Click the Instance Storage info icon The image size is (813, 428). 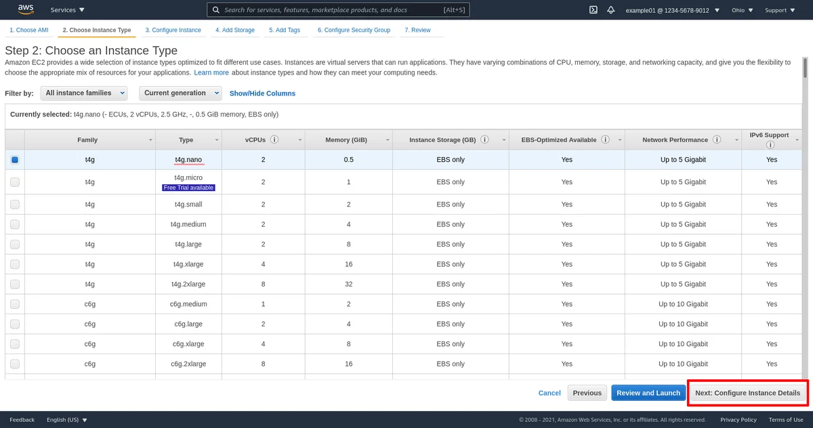point(484,140)
